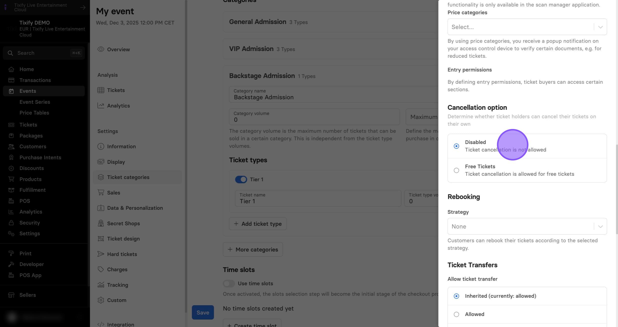Image resolution: width=618 pixels, height=327 pixels.
Task: Open the Price categories dropdown
Action: pos(527,27)
